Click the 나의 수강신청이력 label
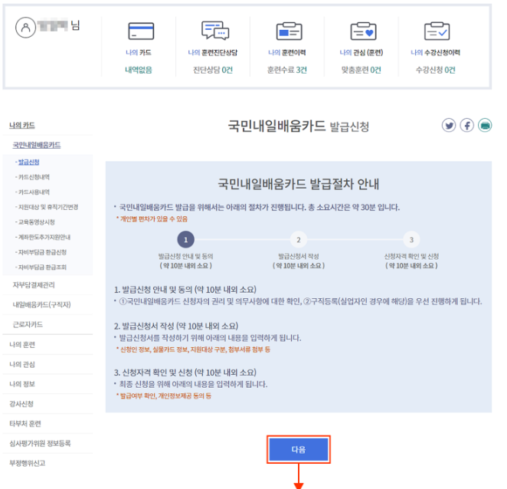Viewport: 507px width, 489px height. [x=435, y=52]
